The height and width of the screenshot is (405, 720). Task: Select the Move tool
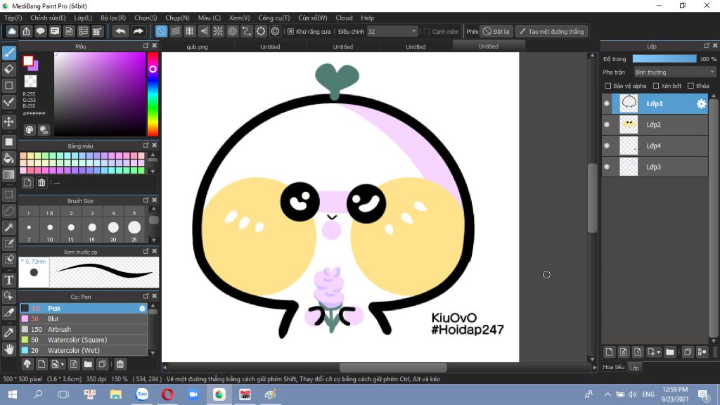[8, 122]
